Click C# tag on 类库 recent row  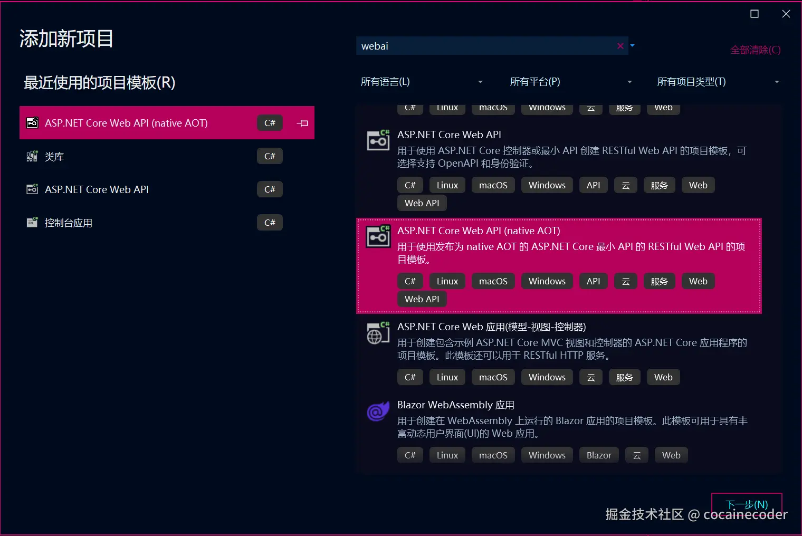pos(270,156)
